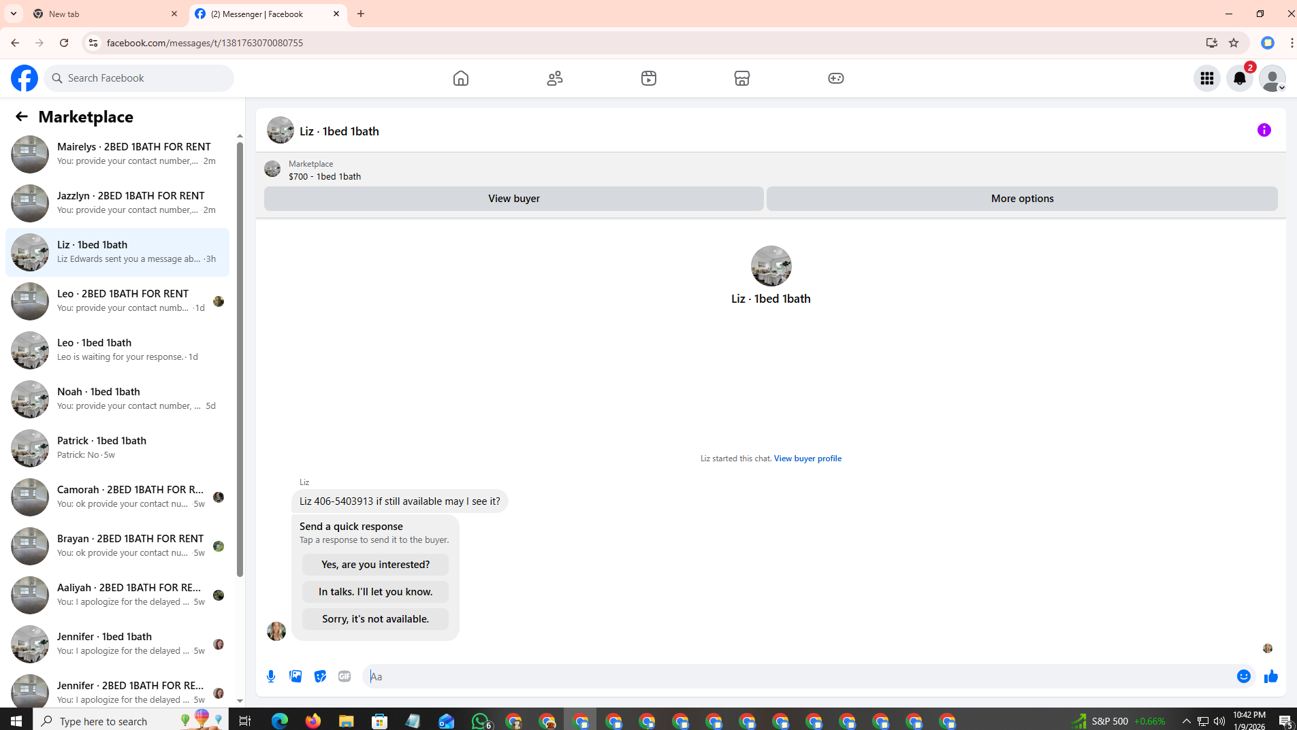Click the message text field
This screenshot has width=1297, height=730.
click(800, 676)
